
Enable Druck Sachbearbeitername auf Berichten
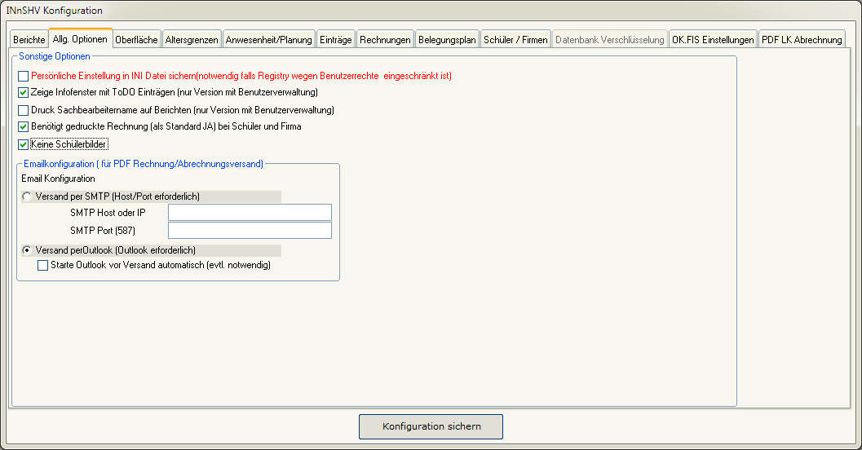24,110
